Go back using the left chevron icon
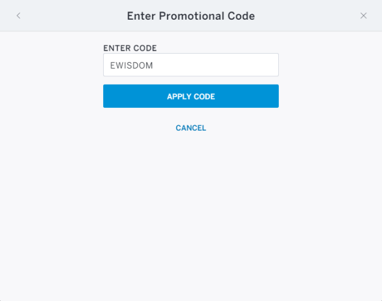This screenshot has width=382, height=301. [19, 16]
